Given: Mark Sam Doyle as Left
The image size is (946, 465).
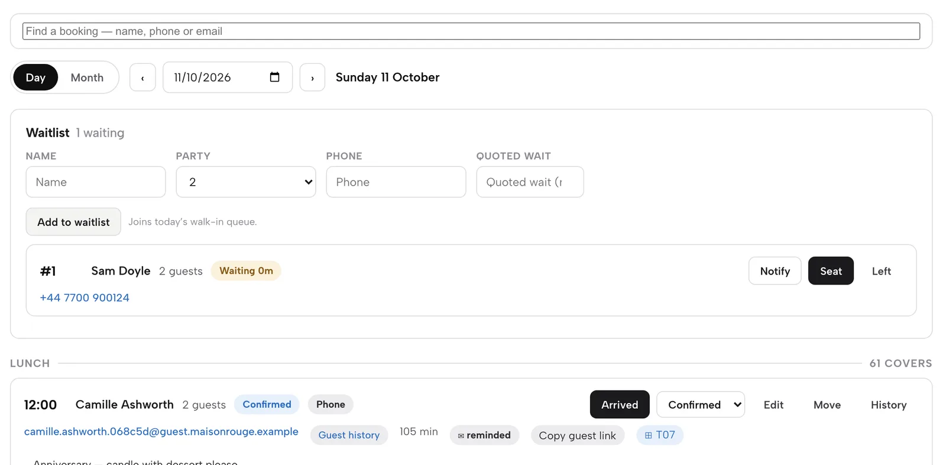Looking at the screenshot, I should click(x=881, y=271).
